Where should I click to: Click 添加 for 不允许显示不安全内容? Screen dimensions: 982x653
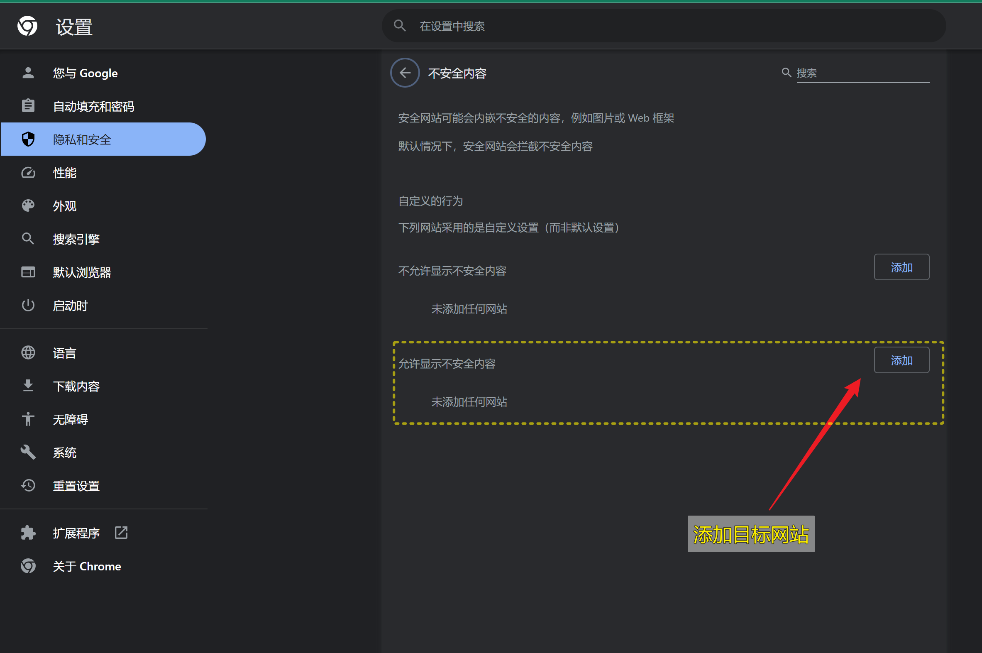tap(901, 267)
